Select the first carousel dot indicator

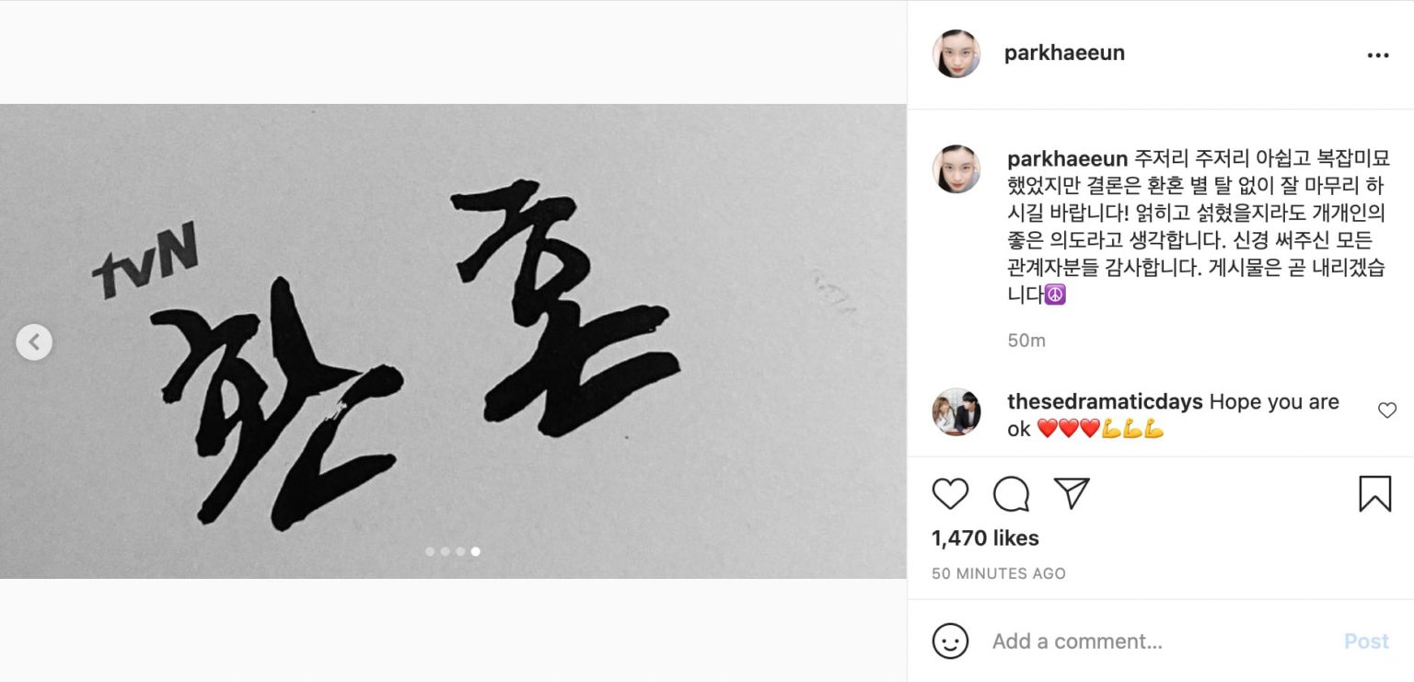(430, 551)
